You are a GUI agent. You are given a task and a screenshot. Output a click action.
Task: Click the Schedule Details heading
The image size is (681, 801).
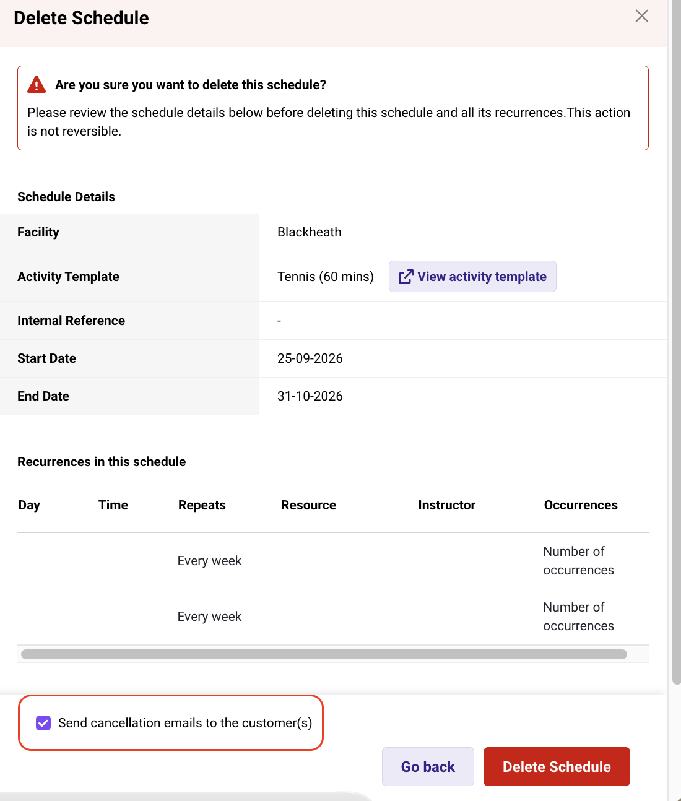pyautogui.click(x=66, y=197)
